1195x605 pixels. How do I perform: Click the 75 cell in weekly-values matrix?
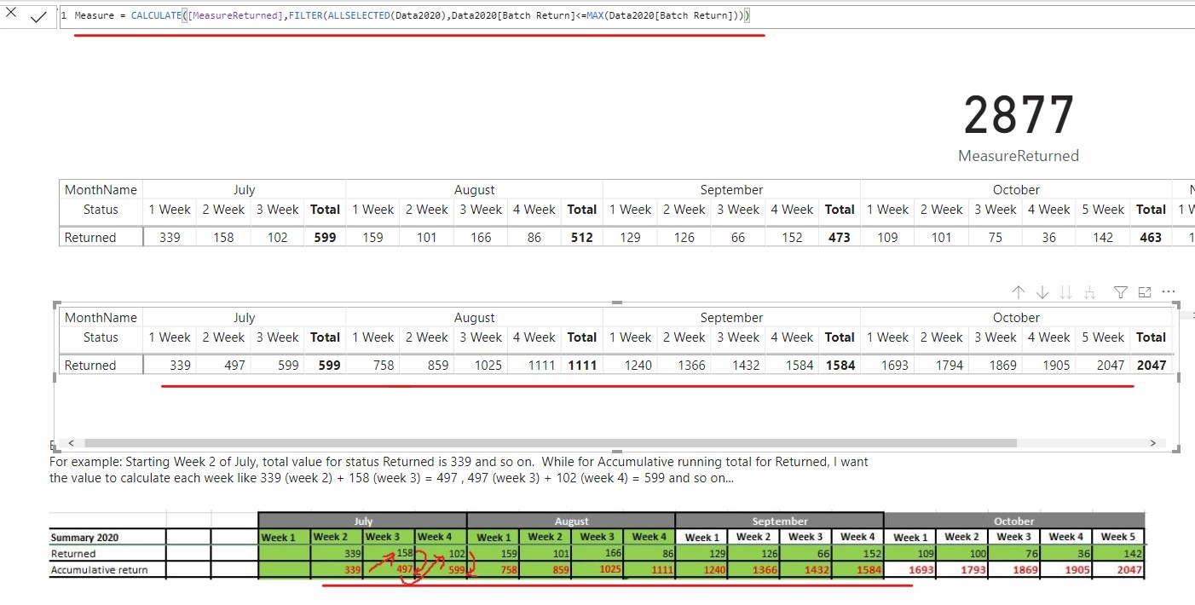(x=996, y=238)
